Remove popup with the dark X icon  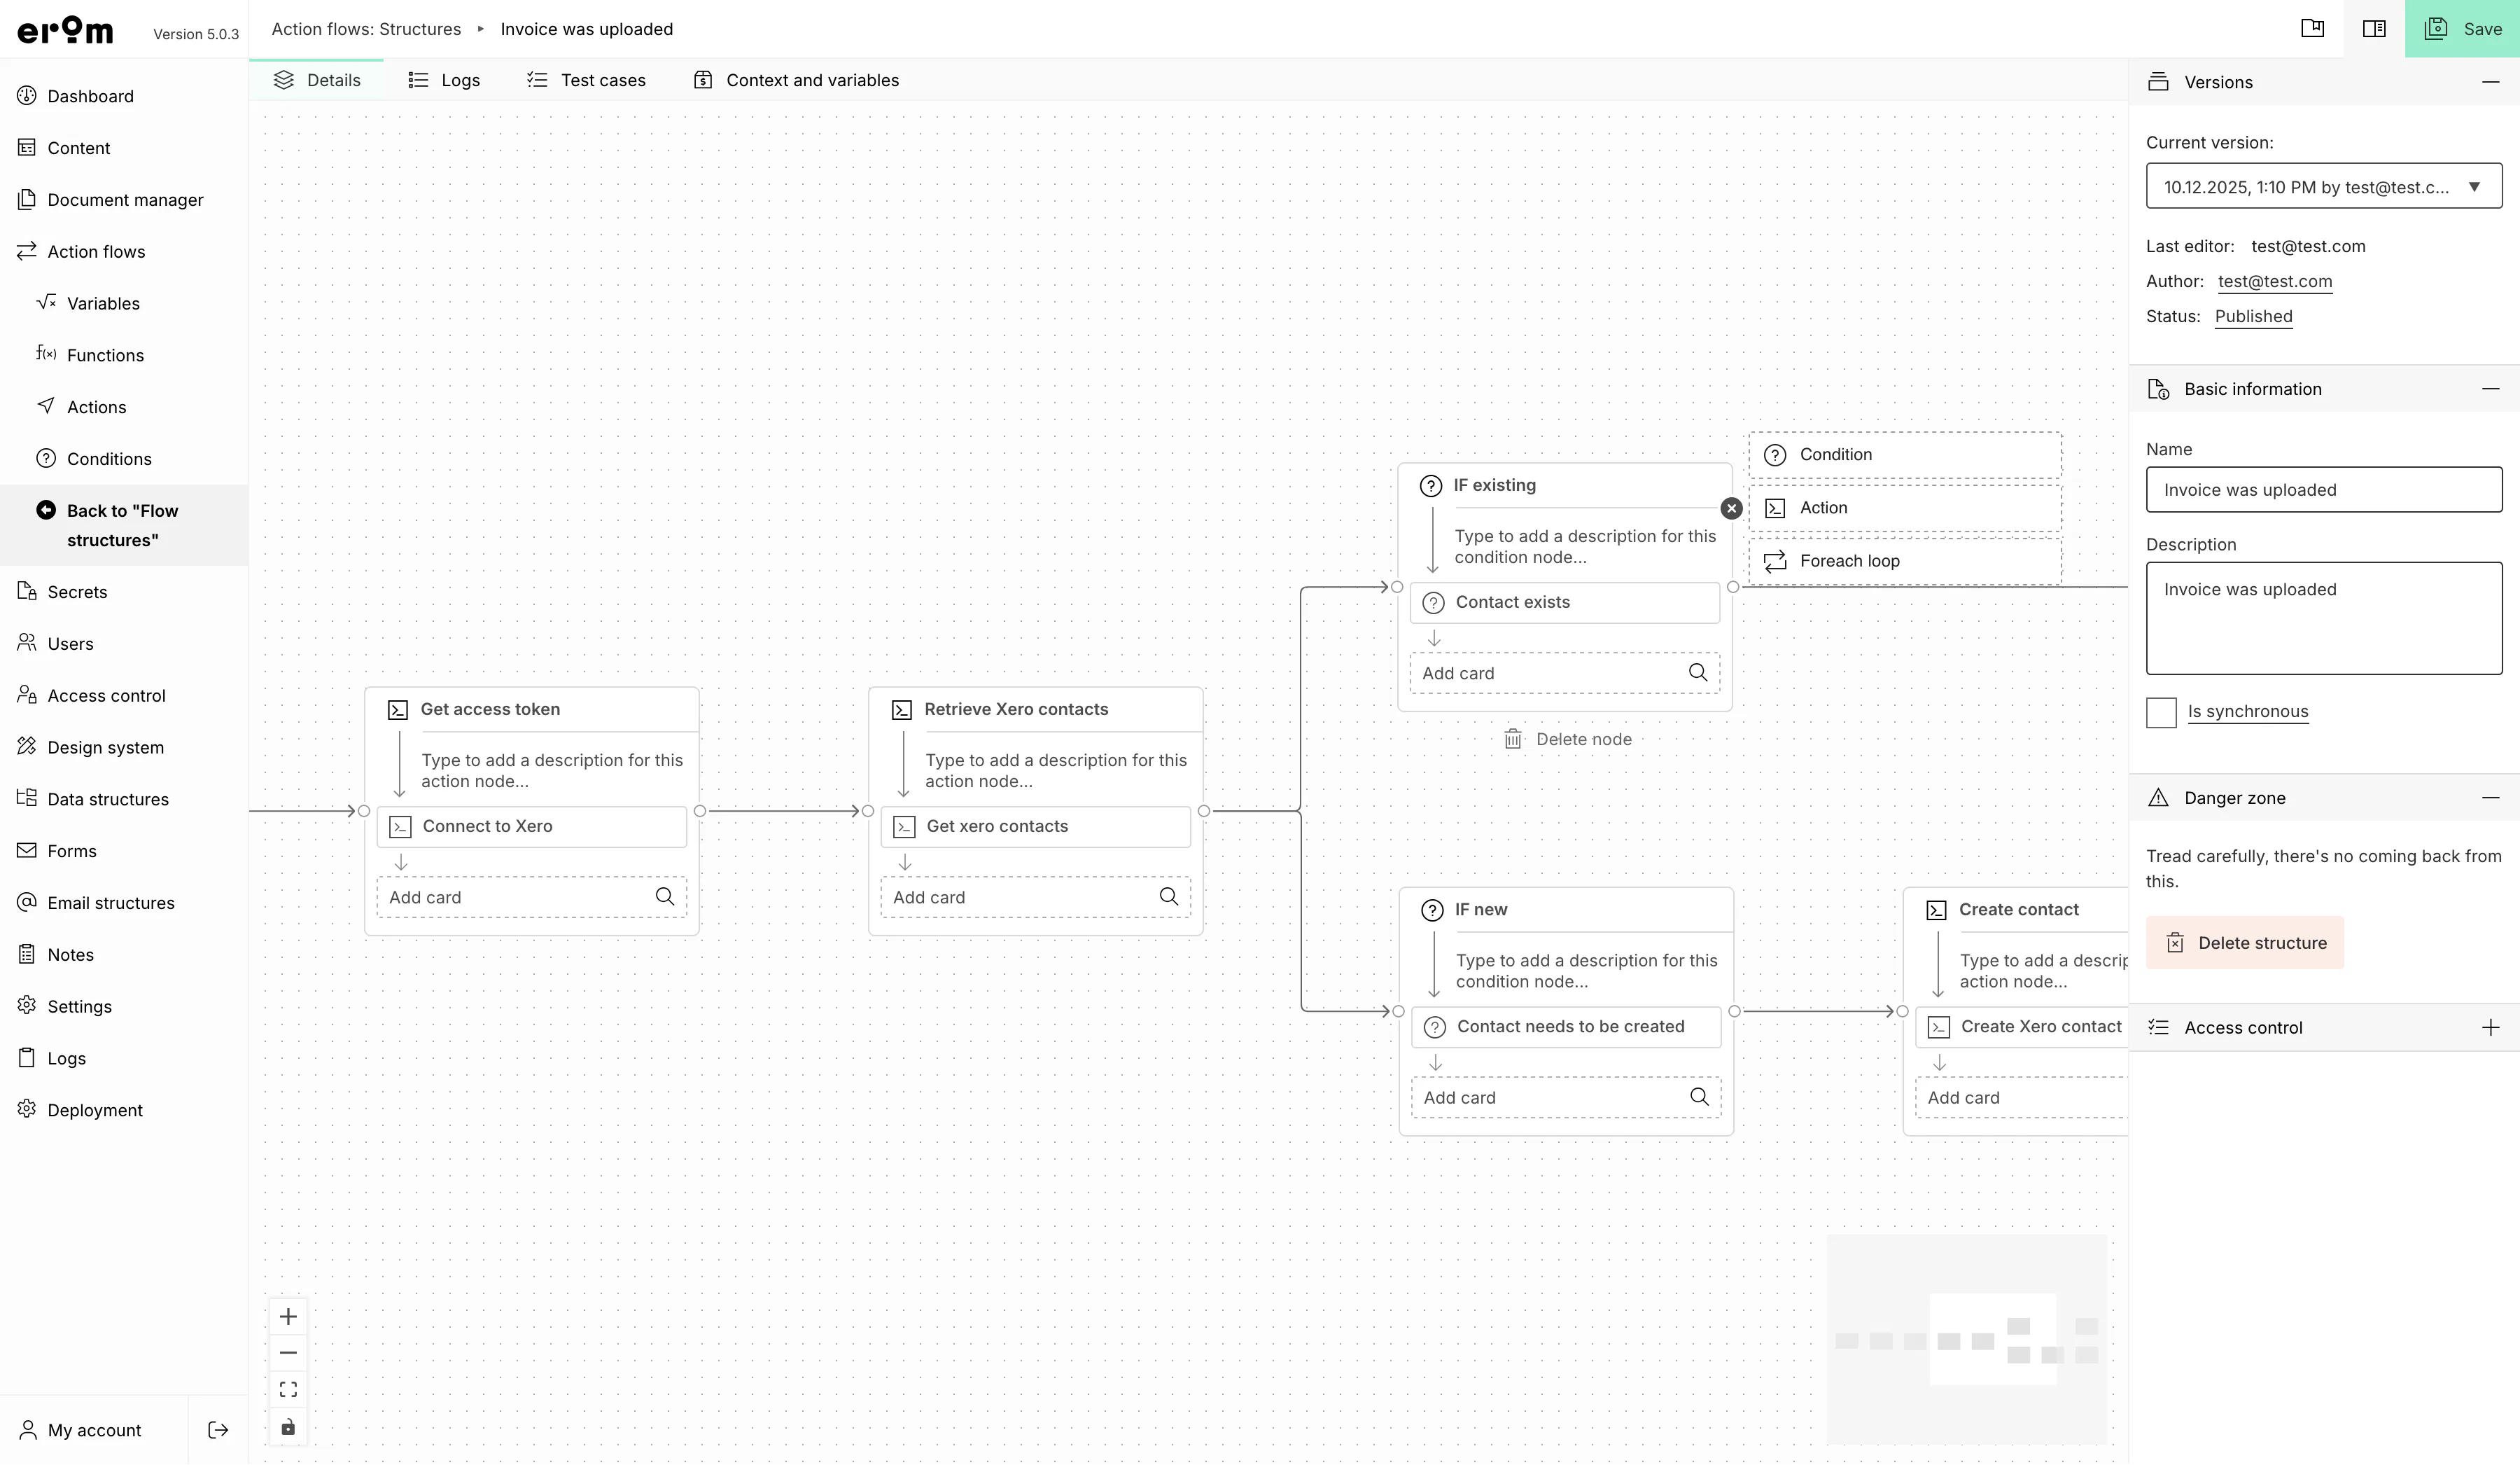tap(1731, 508)
